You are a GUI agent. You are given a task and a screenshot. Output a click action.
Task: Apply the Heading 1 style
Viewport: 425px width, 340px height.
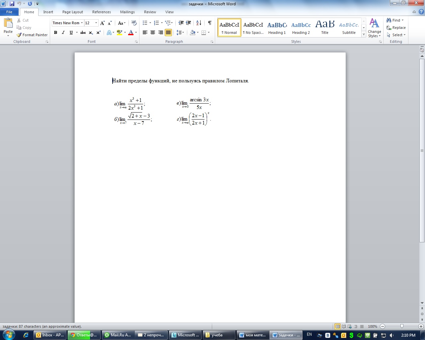point(277,28)
